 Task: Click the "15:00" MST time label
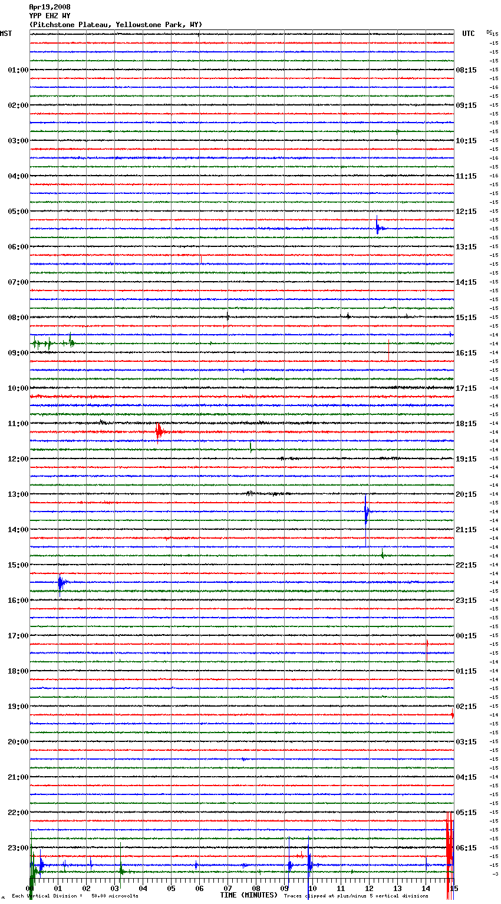click(x=18, y=565)
